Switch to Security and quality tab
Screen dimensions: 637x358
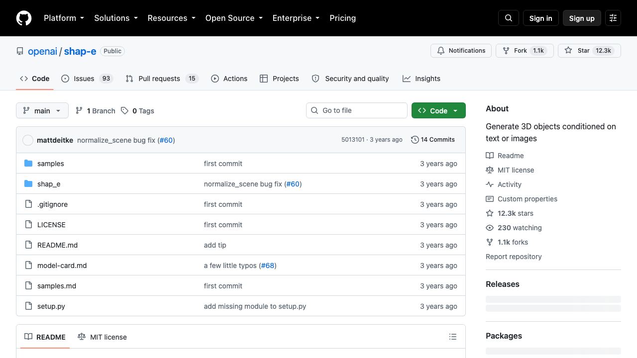pyautogui.click(x=350, y=79)
